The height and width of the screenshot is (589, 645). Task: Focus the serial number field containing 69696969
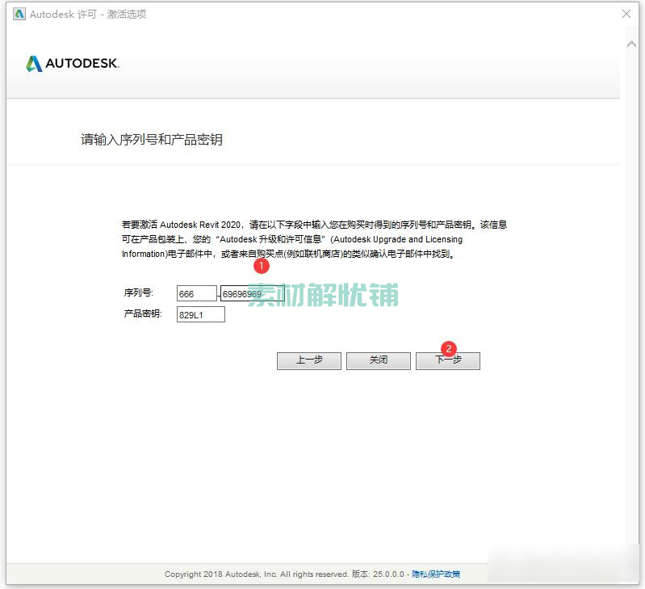pyautogui.click(x=252, y=293)
